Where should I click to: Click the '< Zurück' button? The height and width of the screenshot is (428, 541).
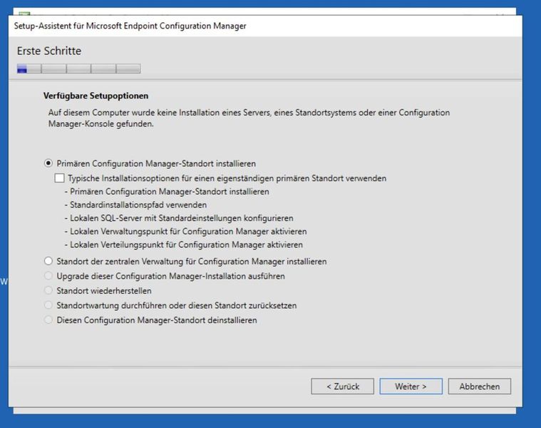pyautogui.click(x=342, y=386)
